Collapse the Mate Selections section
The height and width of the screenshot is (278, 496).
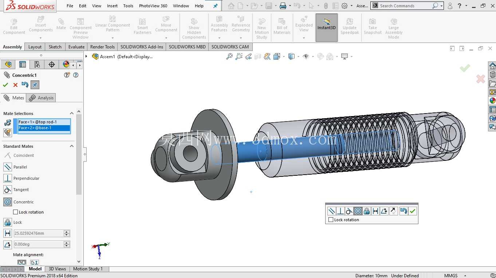(x=72, y=114)
